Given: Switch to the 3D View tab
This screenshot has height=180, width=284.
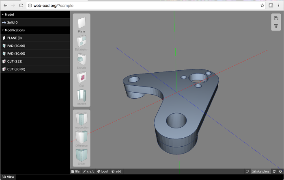Looking at the screenshot, I should tap(8, 177).
